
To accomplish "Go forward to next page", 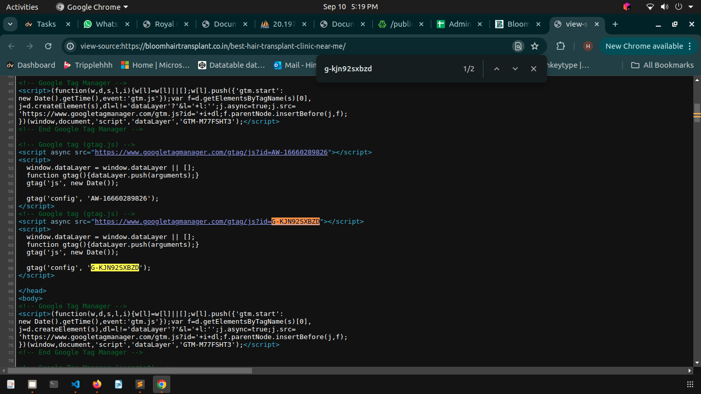I will [30, 46].
